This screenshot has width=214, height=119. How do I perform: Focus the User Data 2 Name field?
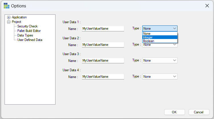point(103,45)
